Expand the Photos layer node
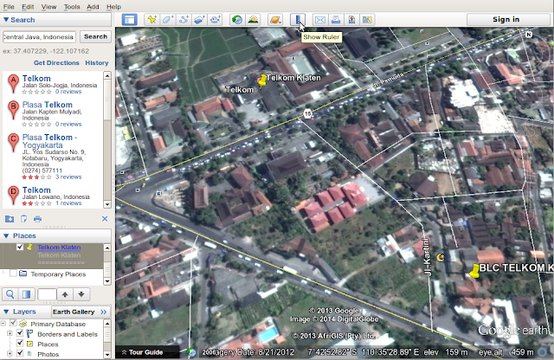The width and height of the screenshot is (554, 360). click(x=10, y=353)
